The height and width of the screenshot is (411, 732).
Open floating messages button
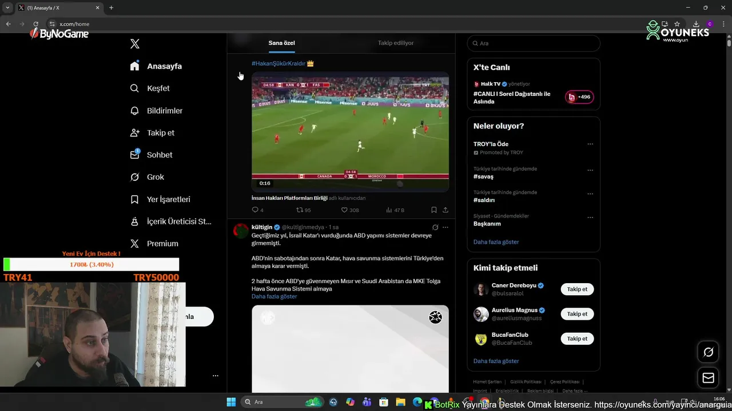708,378
